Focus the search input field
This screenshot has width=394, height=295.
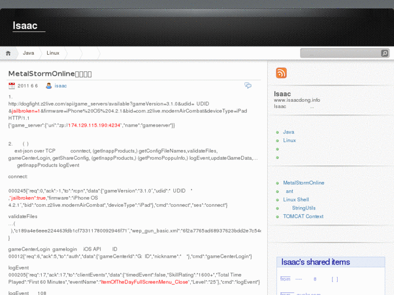point(341,53)
